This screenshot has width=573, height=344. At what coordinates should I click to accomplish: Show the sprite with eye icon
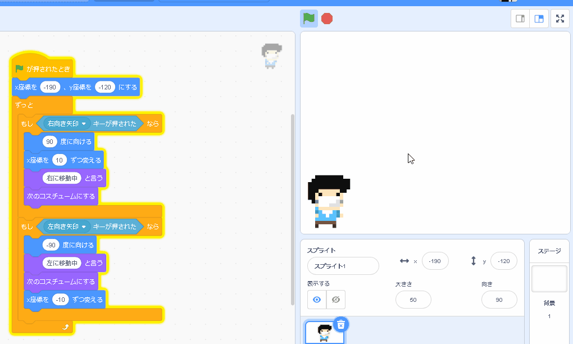pyautogui.click(x=317, y=300)
